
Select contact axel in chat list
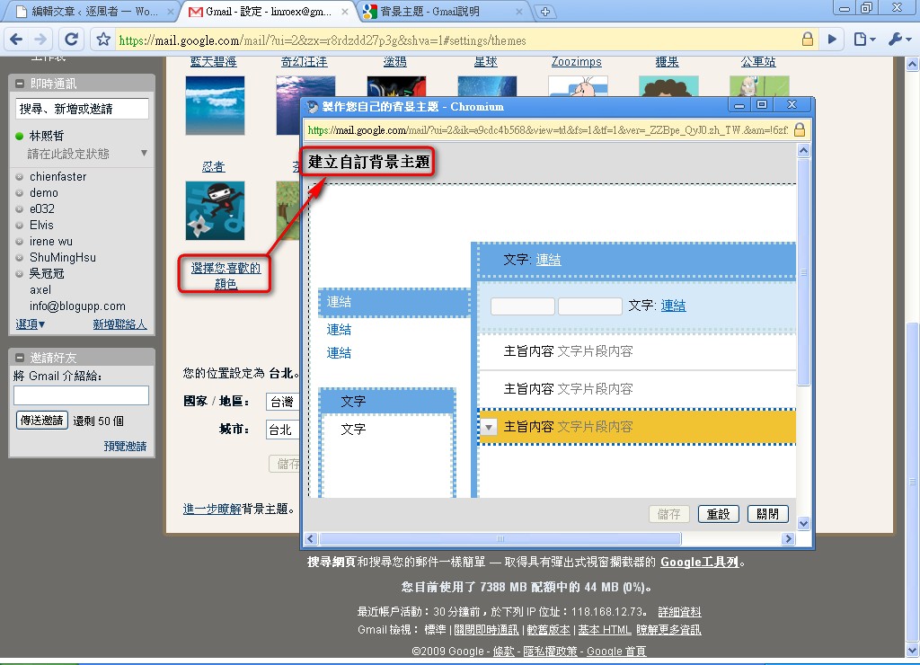(40, 290)
